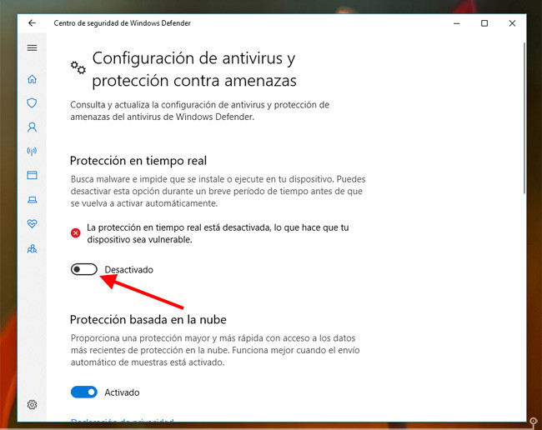
Task: Click the back arrow in title bar
Action: click(x=32, y=23)
